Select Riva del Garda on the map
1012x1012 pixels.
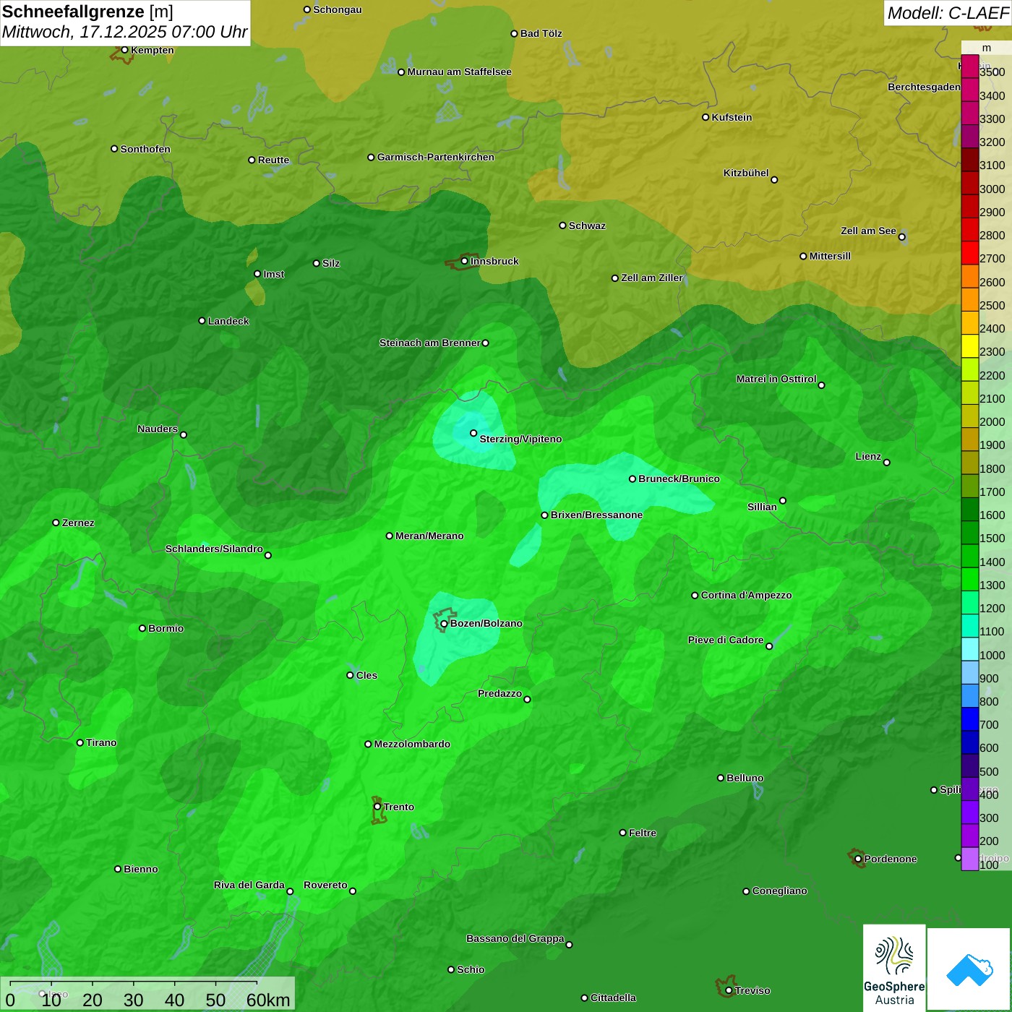(x=254, y=886)
